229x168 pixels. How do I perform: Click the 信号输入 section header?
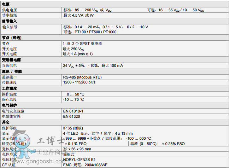(x=10, y=21)
